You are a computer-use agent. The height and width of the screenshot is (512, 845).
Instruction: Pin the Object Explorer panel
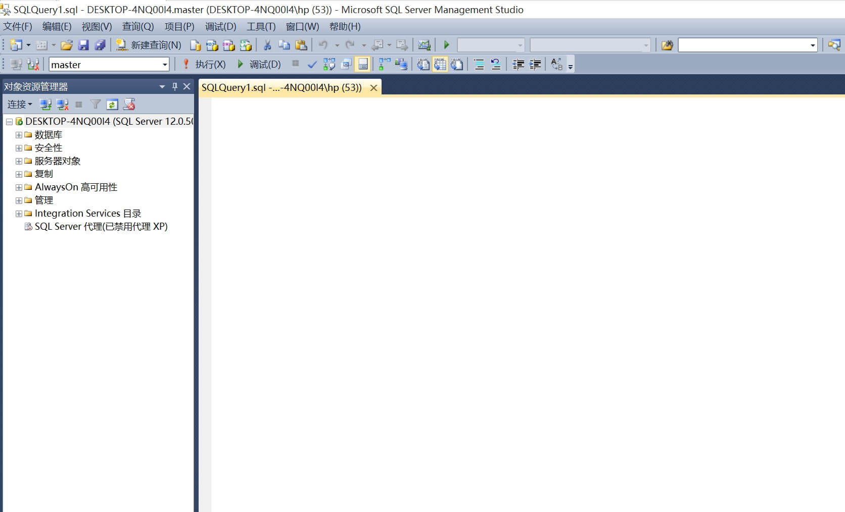(175, 86)
